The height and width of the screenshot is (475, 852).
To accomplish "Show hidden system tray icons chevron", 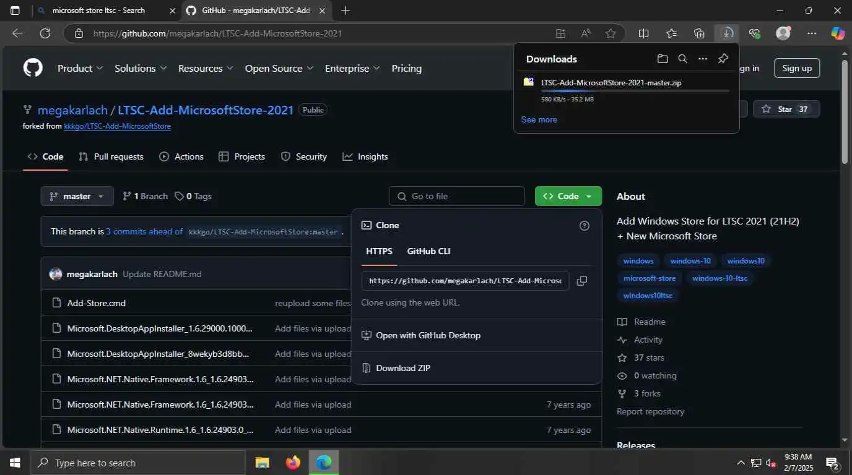I will pyautogui.click(x=741, y=463).
